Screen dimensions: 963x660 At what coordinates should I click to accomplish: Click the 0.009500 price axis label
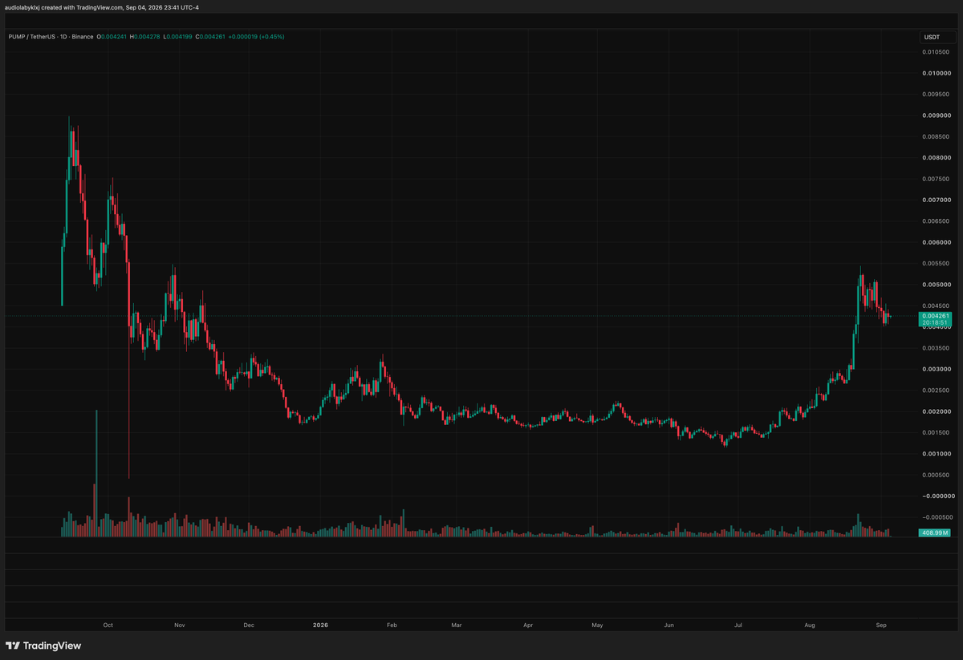pyautogui.click(x=937, y=94)
